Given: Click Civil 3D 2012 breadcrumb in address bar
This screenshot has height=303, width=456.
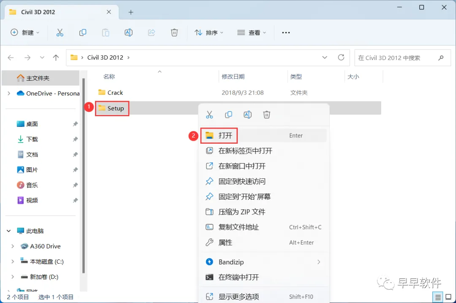Looking at the screenshot, I should pos(105,57).
